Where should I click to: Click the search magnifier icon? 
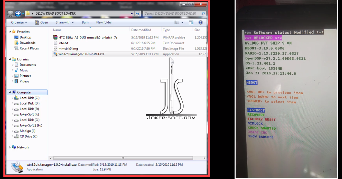[x=203, y=14]
